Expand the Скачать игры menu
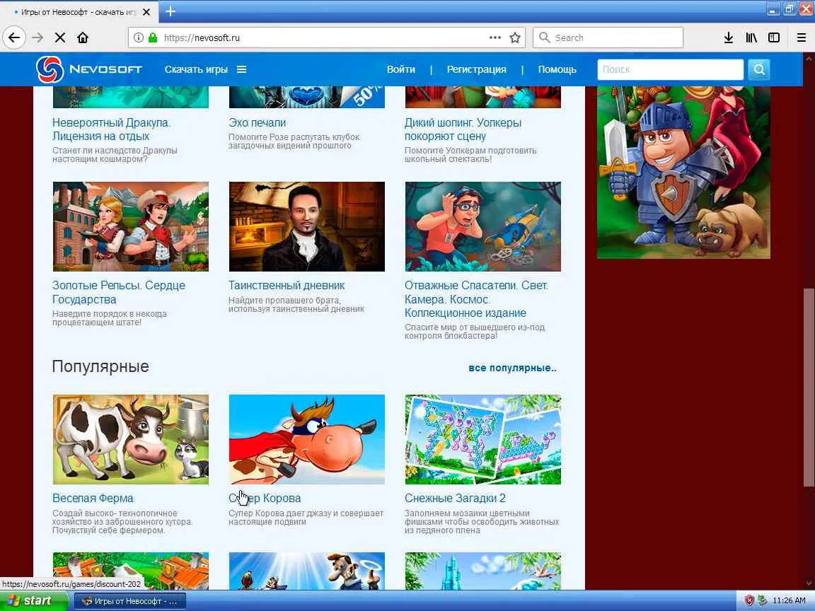Screen dimensions: 815x611 click(205, 69)
